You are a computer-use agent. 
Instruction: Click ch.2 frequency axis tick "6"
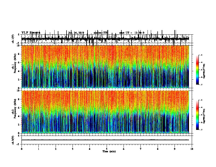pyautogui.click(x=19, y=108)
